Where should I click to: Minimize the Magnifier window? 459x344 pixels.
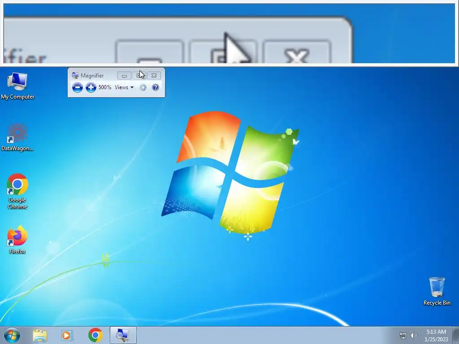(x=125, y=75)
